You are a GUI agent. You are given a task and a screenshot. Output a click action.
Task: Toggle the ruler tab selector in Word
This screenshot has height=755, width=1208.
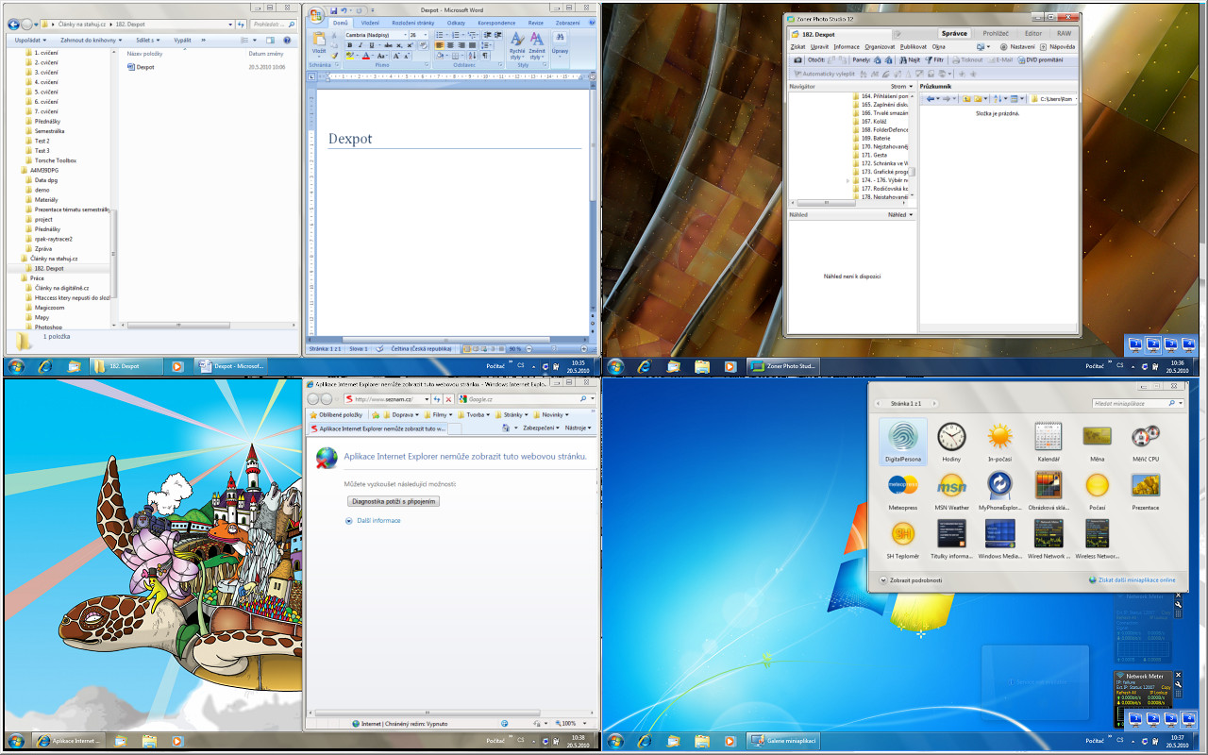click(310, 77)
